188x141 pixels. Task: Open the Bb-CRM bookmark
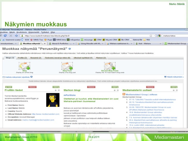(x=123, y=40)
